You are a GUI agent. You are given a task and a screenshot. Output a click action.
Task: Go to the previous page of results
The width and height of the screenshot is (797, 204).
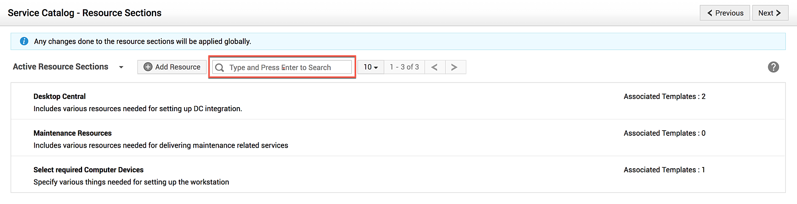click(434, 67)
